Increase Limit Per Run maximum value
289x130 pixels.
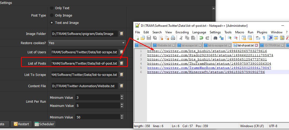(122, 104)
